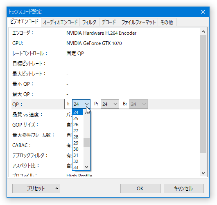The image size is (217, 205).
Task: Pick 29 in the QP list
Action: (x=78, y=143)
